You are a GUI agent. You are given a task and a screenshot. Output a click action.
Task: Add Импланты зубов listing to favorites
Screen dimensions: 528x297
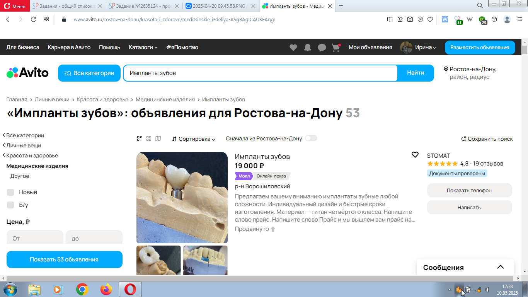pyautogui.click(x=415, y=155)
